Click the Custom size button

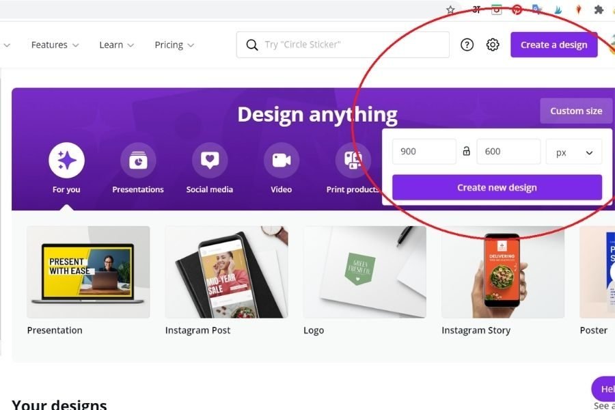[x=575, y=111]
